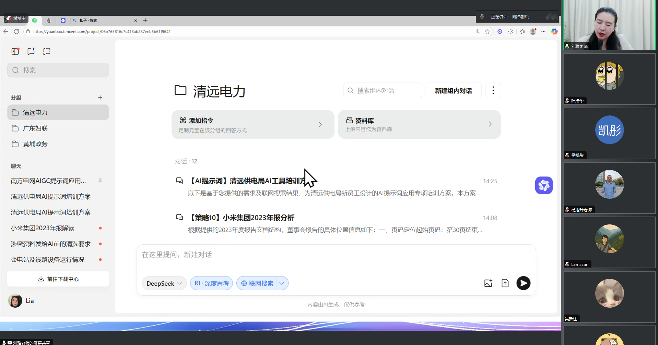The image size is (658, 345).
Task: Click the image upload icon in input box
Action: [488, 283]
